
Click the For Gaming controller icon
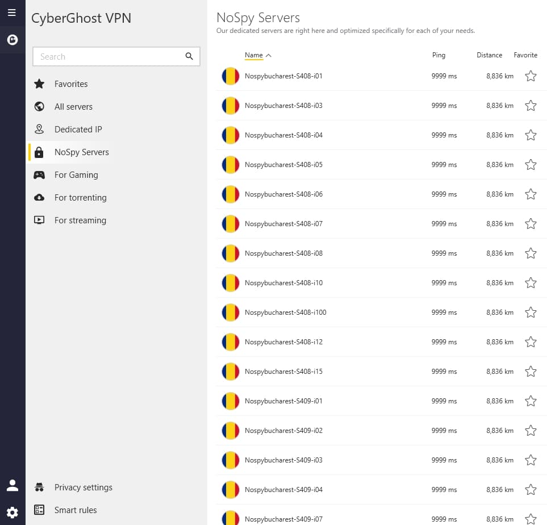[x=39, y=175]
